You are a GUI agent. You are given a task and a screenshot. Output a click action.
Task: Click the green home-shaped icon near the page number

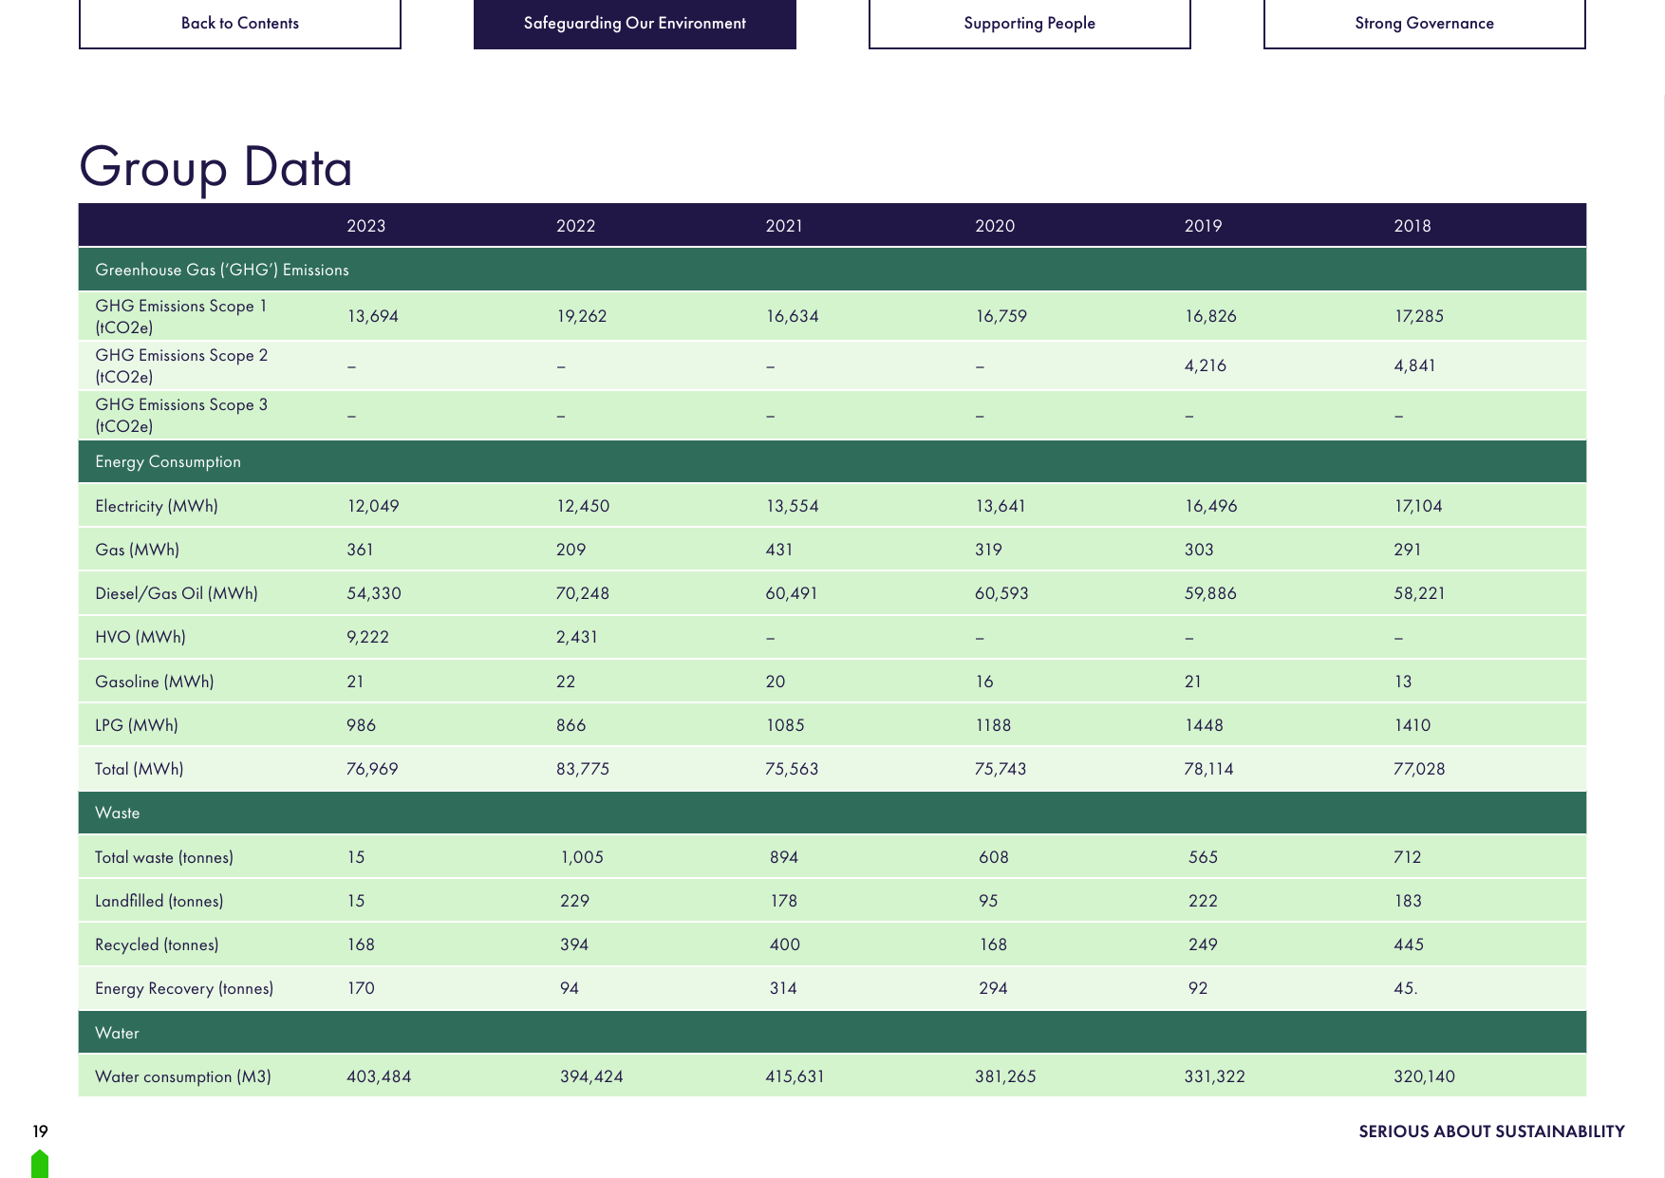pos(40,1164)
